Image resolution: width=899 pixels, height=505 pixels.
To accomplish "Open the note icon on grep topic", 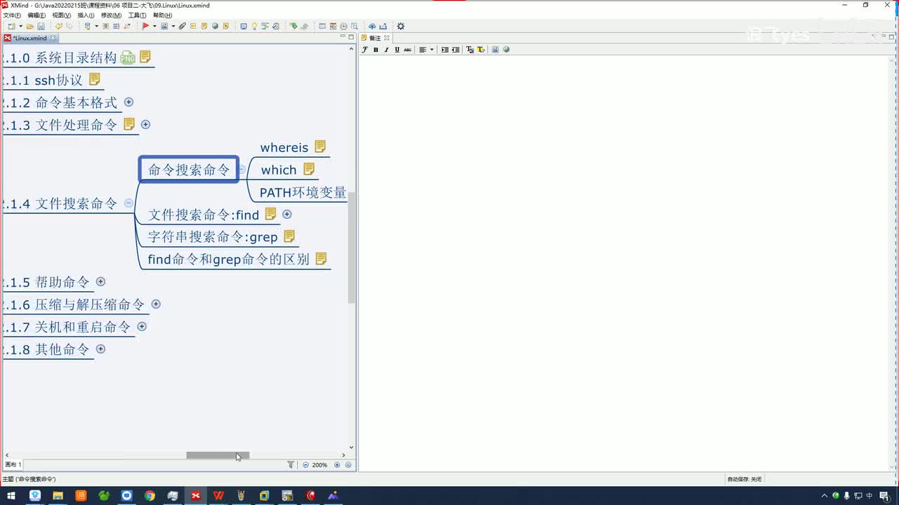I will (289, 236).
